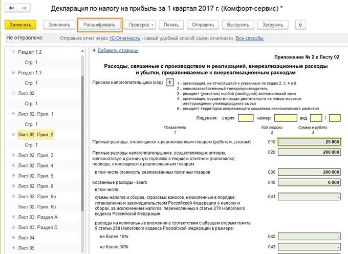Click the Расшифровать button
Image resolution: width=348 pixels, height=254 pixels.
coord(99,25)
